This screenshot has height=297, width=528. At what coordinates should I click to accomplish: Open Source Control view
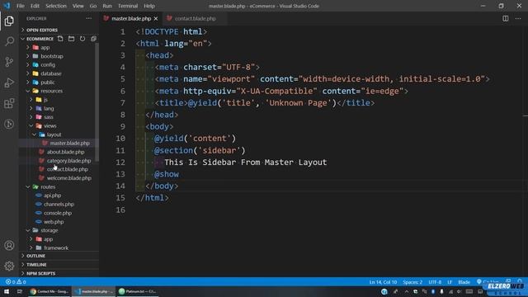point(9,62)
